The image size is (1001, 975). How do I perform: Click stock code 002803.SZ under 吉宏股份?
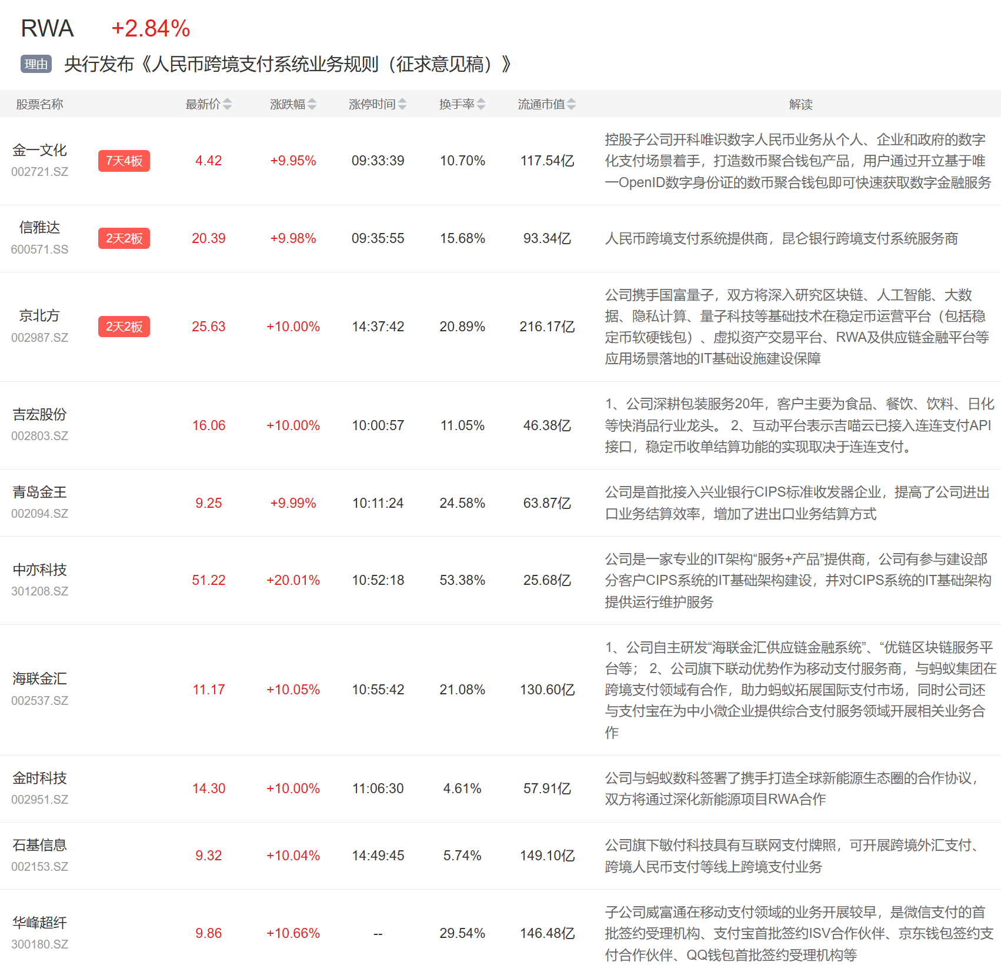pyautogui.click(x=40, y=436)
